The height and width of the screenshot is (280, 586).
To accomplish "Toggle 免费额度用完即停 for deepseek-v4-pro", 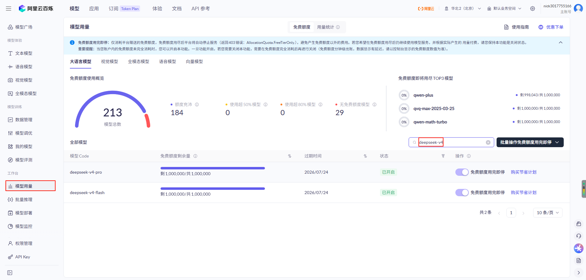I will click(462, 172).
